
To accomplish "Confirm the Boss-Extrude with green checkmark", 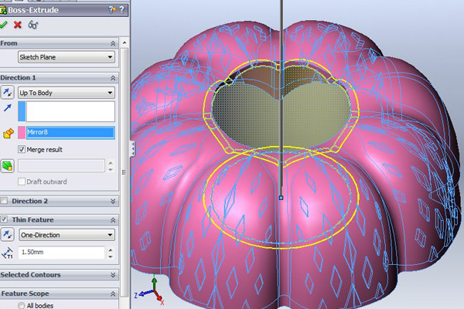I will pyautogui.click(x=3, y=25).
